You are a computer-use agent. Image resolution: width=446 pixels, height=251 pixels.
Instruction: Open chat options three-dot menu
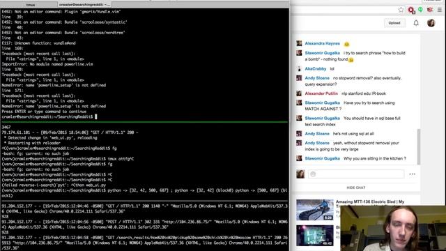(412, 174)
